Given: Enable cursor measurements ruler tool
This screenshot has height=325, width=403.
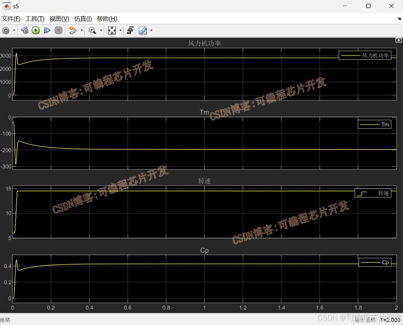Looking at the screenshot, I should point(143,31).
